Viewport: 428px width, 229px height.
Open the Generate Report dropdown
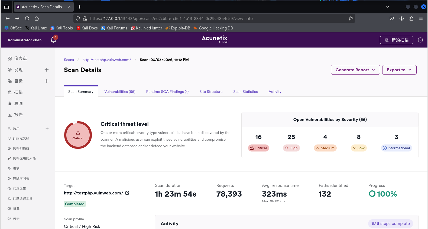click(355, 70)
